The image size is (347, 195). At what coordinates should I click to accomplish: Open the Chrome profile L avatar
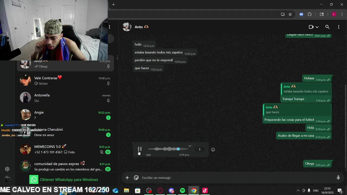334,14
